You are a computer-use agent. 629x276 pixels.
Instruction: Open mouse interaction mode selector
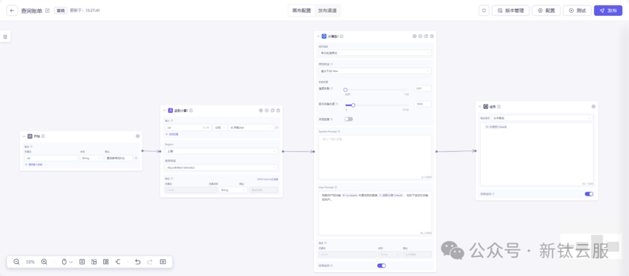[x=67, y=261]
